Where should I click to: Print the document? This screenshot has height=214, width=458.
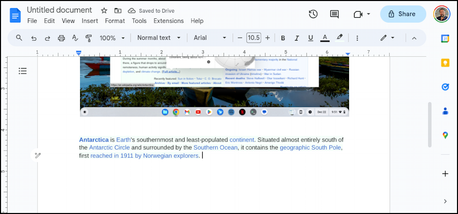[61, 38]
